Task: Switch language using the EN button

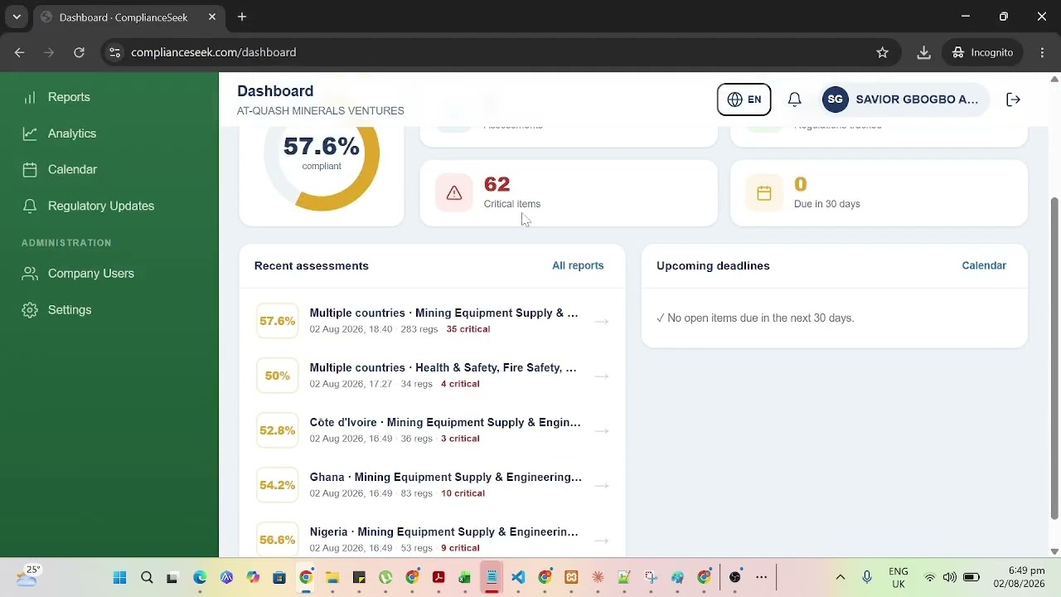Action: [744, 99]
